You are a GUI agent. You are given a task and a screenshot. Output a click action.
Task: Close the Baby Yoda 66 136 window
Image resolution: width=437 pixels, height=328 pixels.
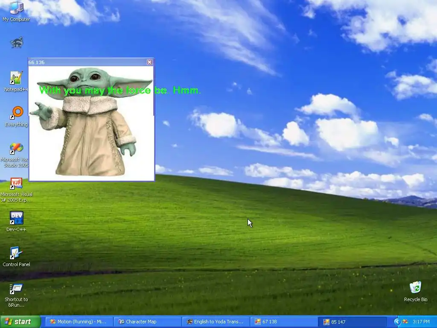click(x=150, y=62)
